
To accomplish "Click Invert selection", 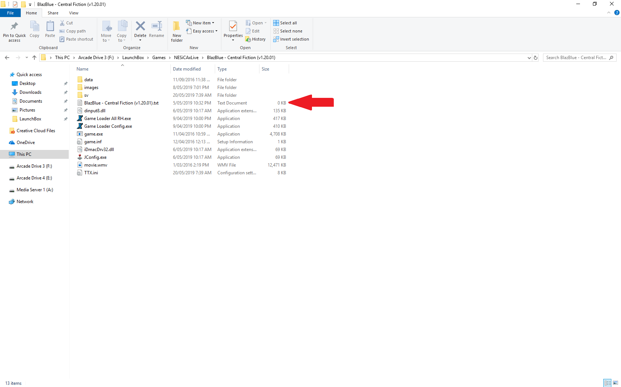I will 291,39.
